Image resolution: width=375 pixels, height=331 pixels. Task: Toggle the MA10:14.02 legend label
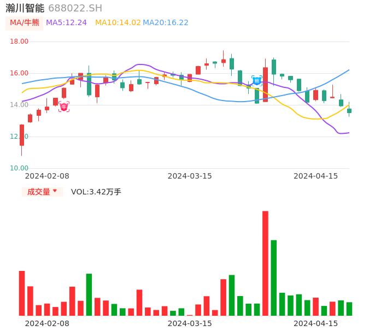tap(118, 23)
